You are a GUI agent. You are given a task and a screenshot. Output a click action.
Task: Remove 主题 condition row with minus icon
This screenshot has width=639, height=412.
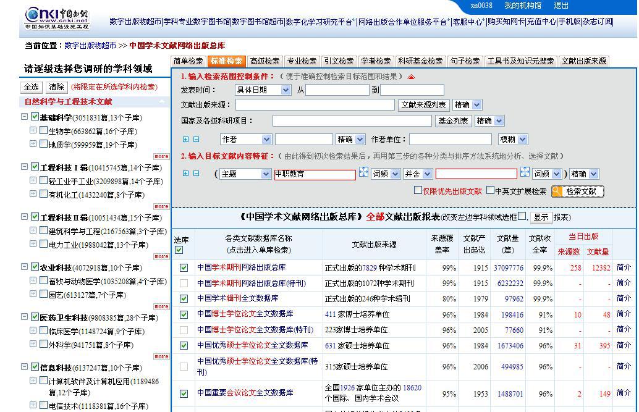click(x=196, y=173)
